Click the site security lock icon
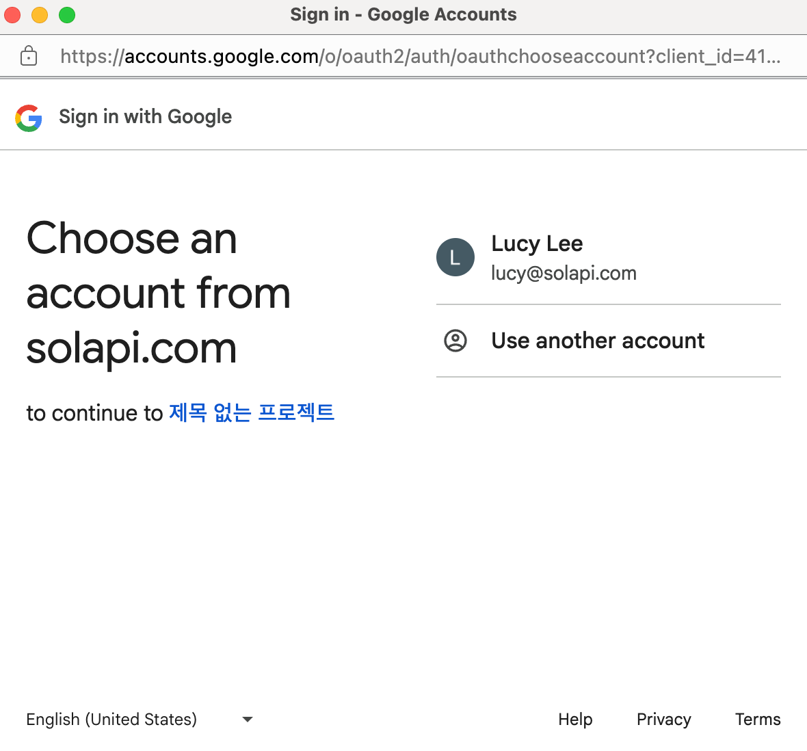The width and height of the screenshot is (807, 751). [x=29, y=56]
